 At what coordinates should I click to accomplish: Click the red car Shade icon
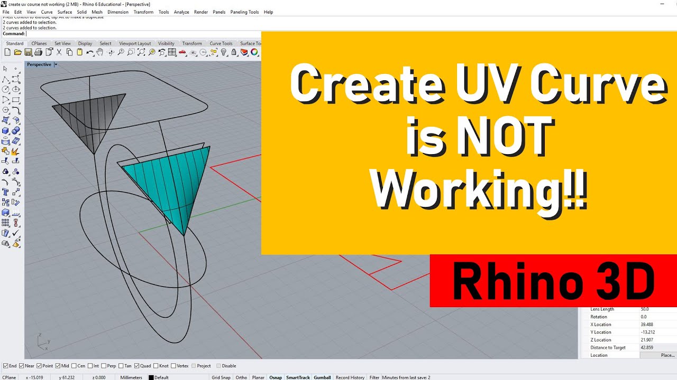[182, 52]
